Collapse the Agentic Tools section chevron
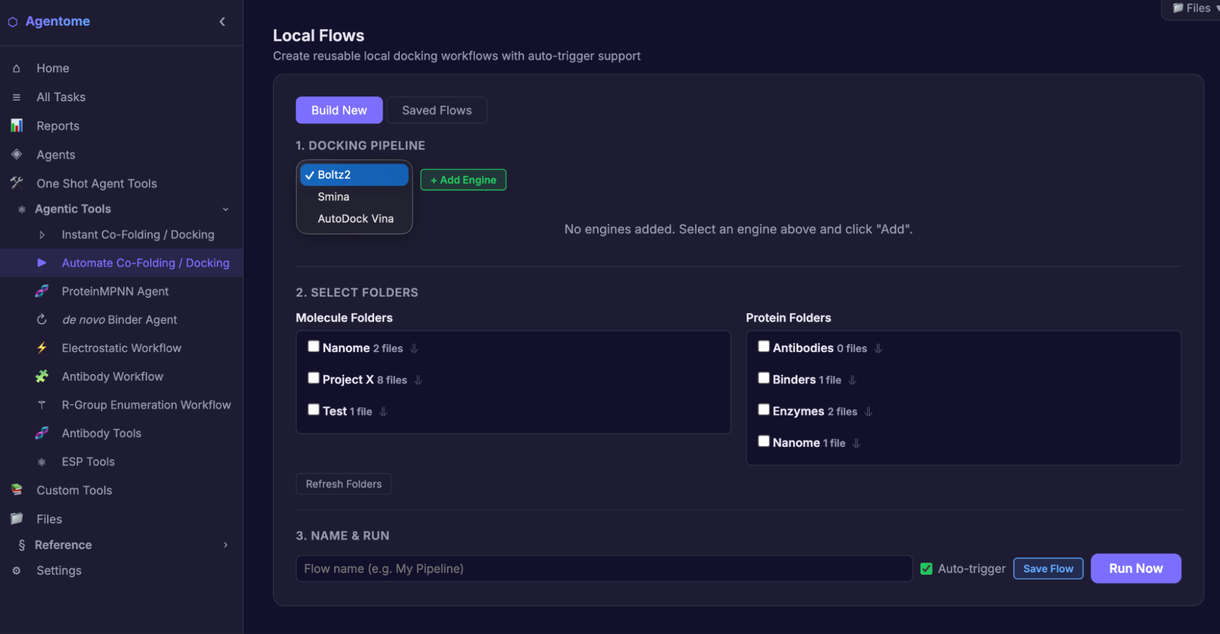The height and width of the screenshot is (634, 1220). [x=226, y=209]
